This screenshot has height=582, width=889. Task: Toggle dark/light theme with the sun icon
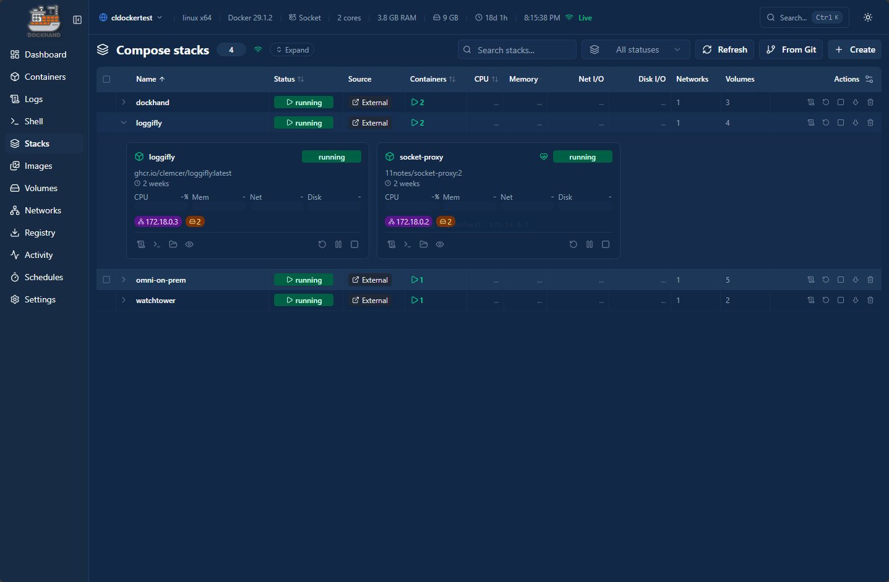[867, 17]
